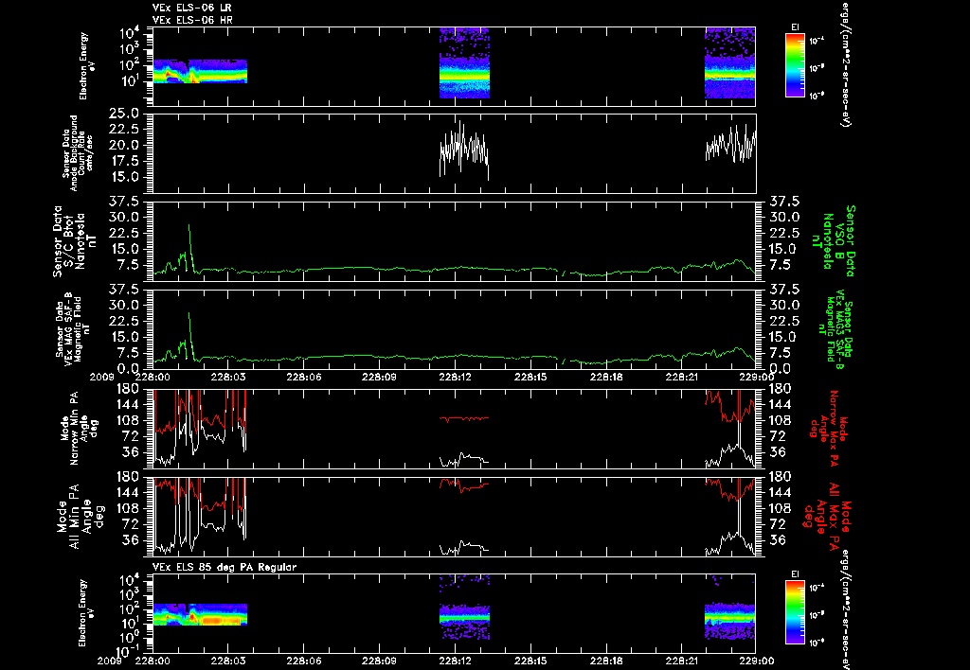This screenshot has height=670, width=970.
Task: Click the '15.0' tick on the count rate axis
Action: (124, 177)
